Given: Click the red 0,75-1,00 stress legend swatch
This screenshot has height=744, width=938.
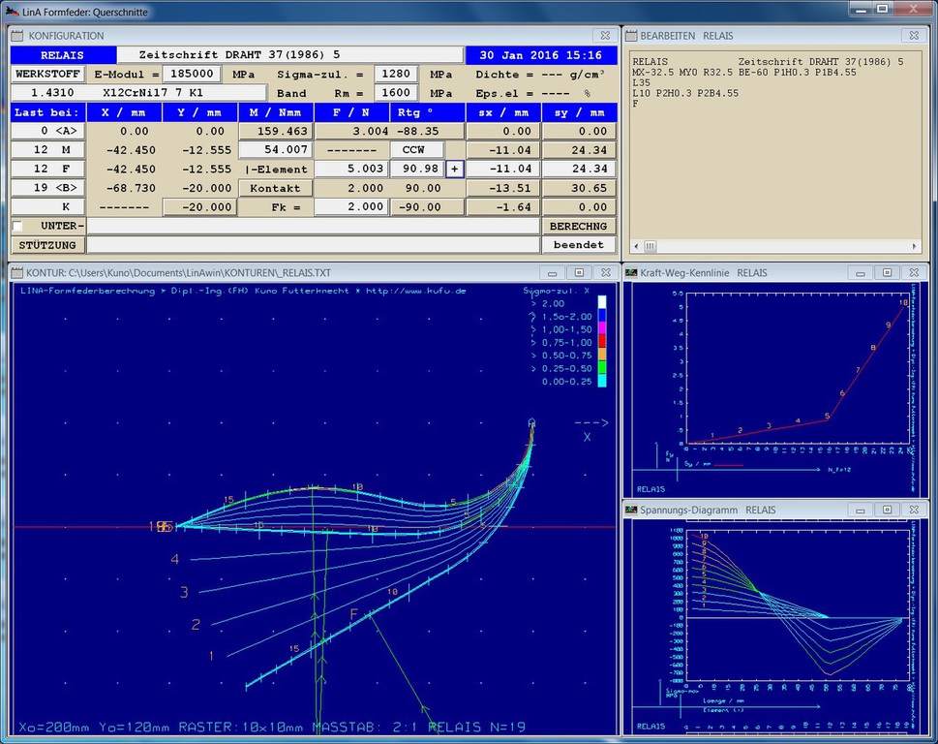Looking at the screenshot, I should 601,342.
